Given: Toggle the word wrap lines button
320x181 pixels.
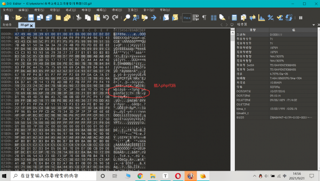Looking at the screenshot, I should 195,17.
